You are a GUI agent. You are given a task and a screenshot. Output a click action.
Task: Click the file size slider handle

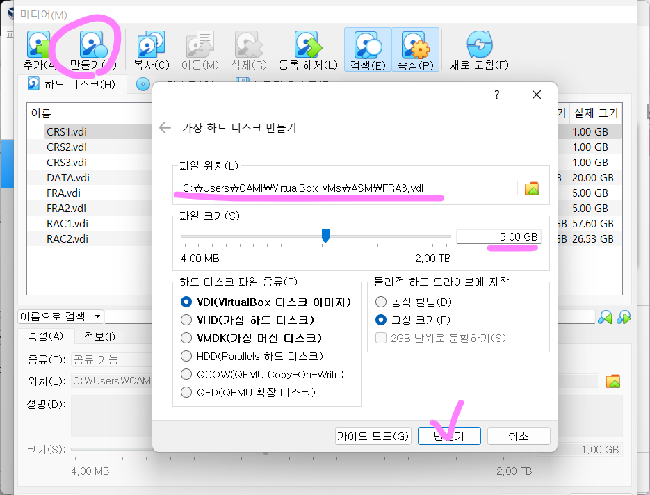click(x=326, y=236)
